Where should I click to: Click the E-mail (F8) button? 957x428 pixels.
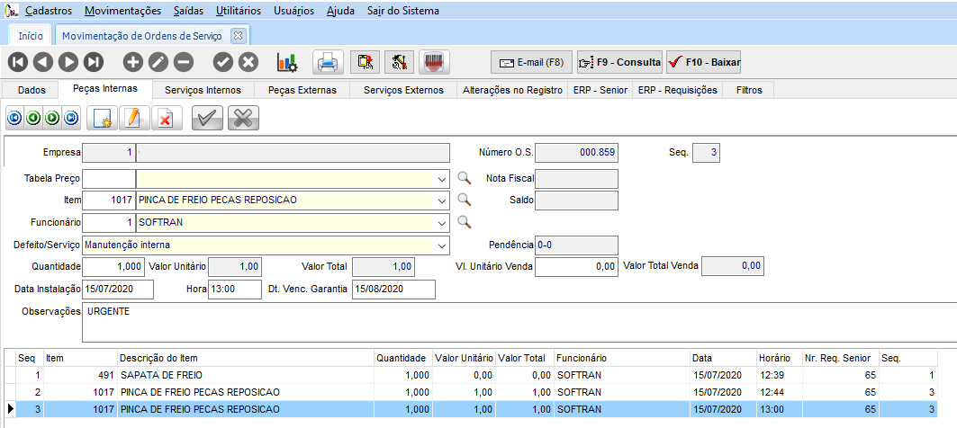tap(531, 62)
